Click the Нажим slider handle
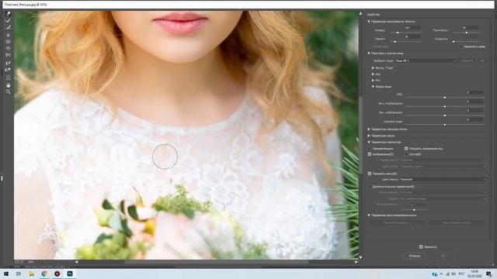497x279 pixels. [x=395, y=41]
